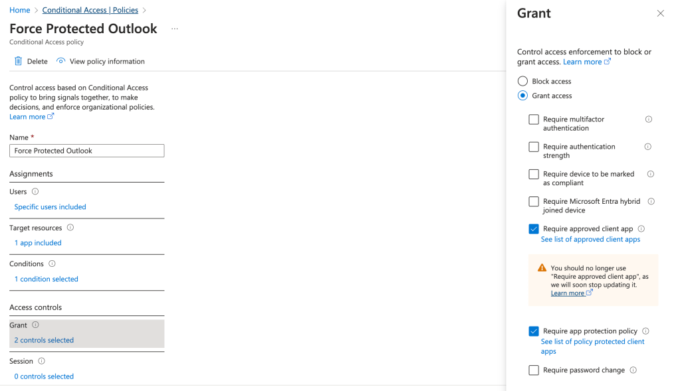The width and height of the screenshot is (680, 391).
Task: Navigate to Home breadcrumb
Action: [20, 10]
